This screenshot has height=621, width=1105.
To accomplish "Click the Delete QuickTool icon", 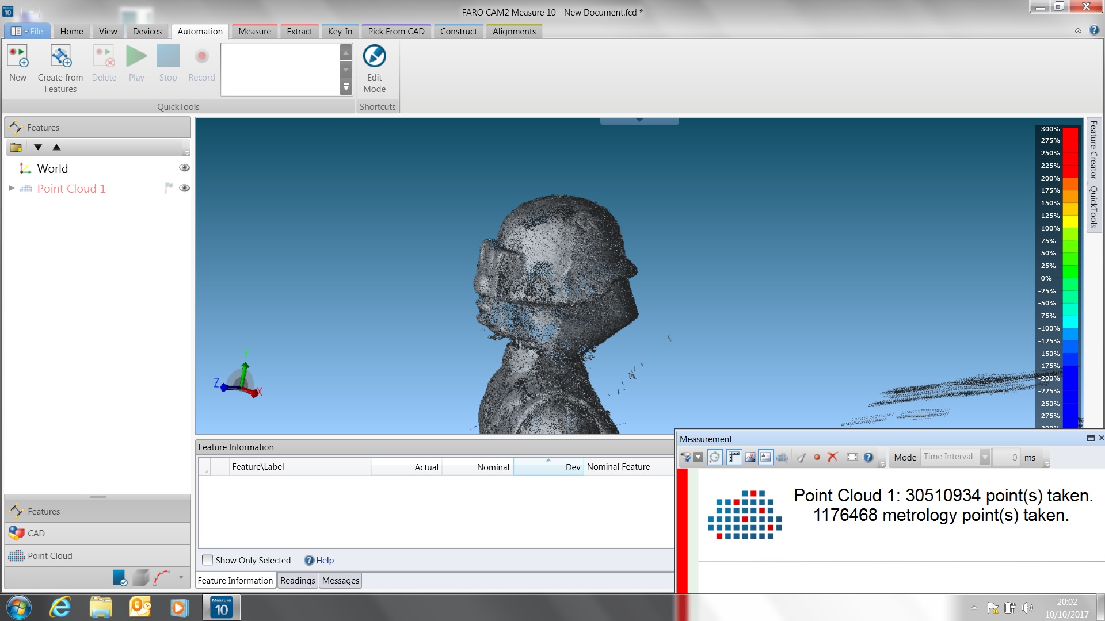I will (x=104, y=56).
